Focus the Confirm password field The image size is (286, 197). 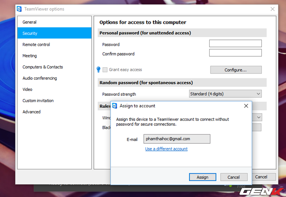pyautogui.click(x=236, y=53)
